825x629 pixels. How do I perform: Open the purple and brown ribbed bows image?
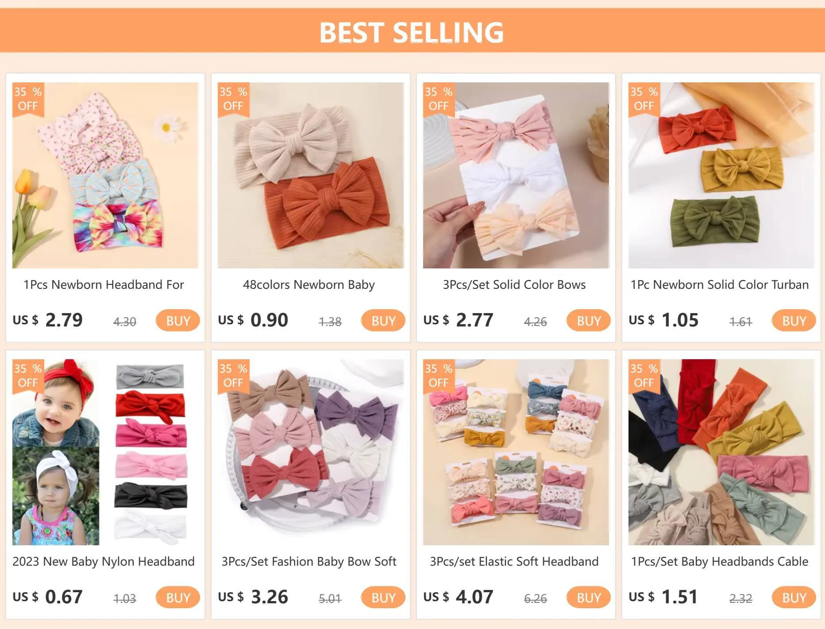coord(311,452)
